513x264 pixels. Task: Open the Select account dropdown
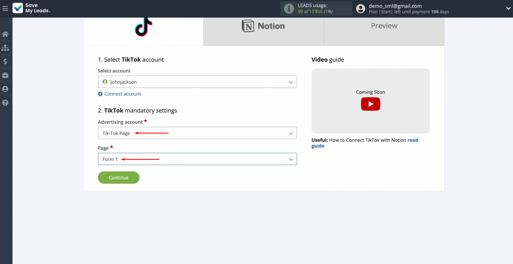tap(197, 82)
